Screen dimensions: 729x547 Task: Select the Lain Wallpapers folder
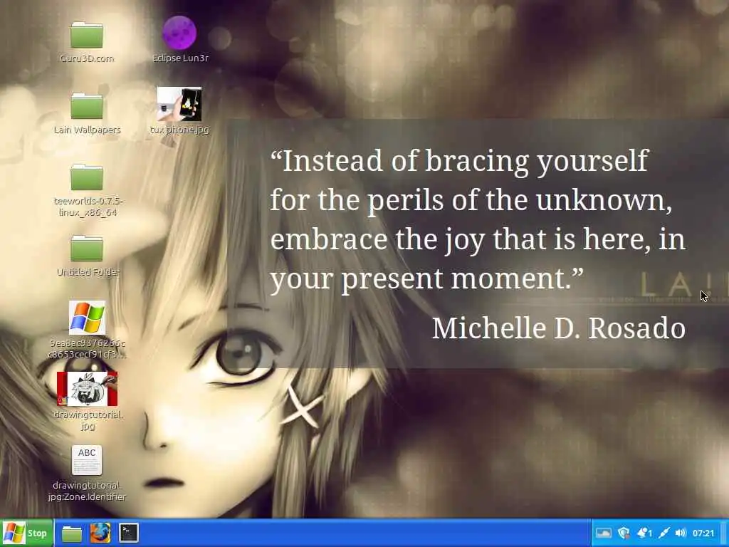[x=87, y=107]
